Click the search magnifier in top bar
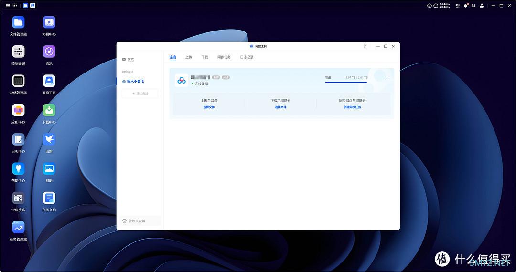The height and width of the screenshot is (272, 516). click(473, 6)
